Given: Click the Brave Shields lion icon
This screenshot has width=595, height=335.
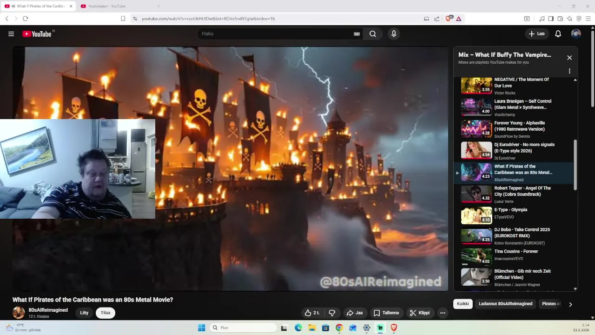Looking at the screenshot, I should [449, 19].
